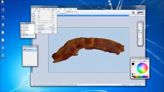Close the Layers window
Image resolution: width=164 pixels, height=92 pixels.
coord(36,46)
